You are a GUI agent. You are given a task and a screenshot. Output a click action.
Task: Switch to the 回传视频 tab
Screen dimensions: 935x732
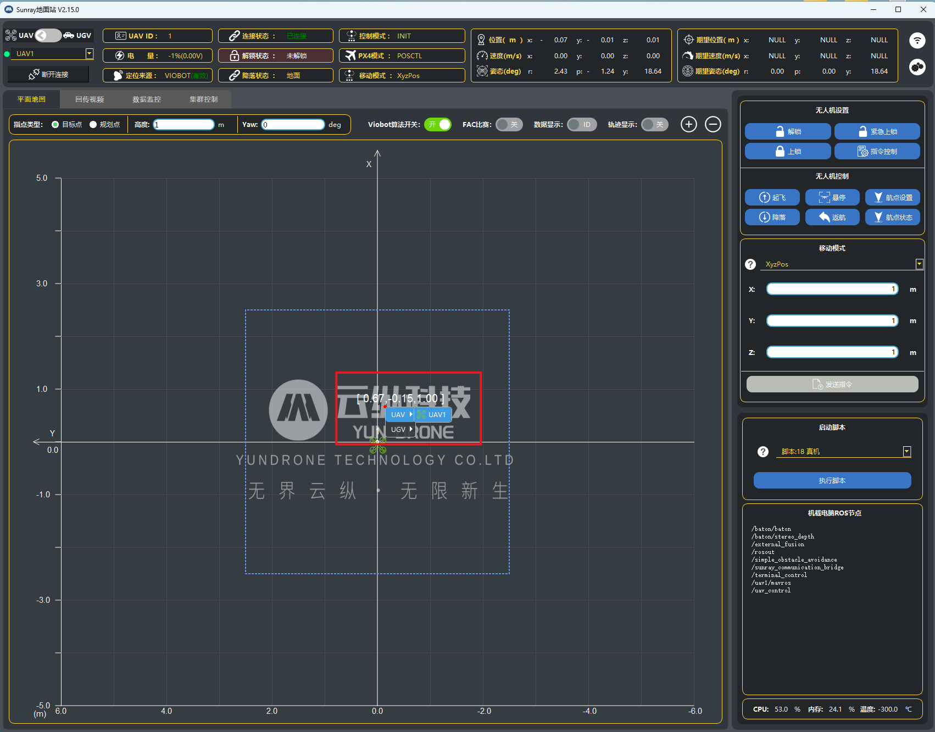(90, 99)
